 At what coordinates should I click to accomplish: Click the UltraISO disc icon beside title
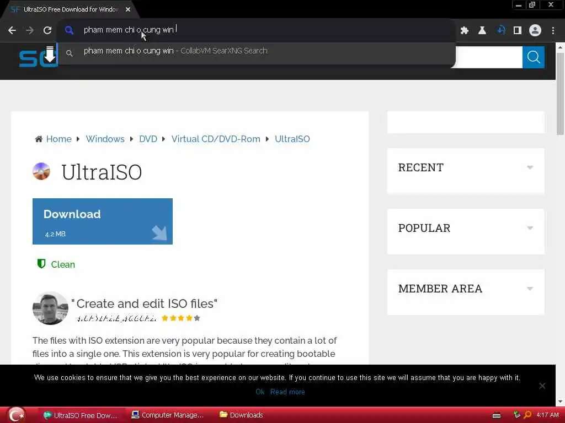pos(41,171)
